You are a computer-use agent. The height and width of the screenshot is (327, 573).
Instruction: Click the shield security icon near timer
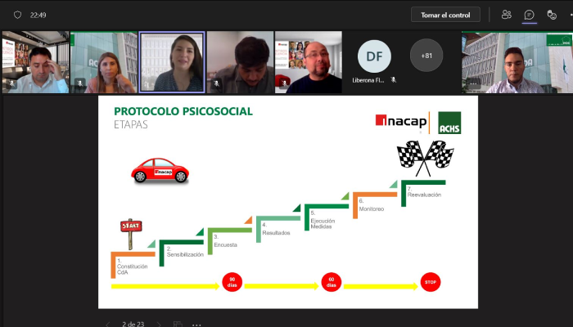point(17,15)
